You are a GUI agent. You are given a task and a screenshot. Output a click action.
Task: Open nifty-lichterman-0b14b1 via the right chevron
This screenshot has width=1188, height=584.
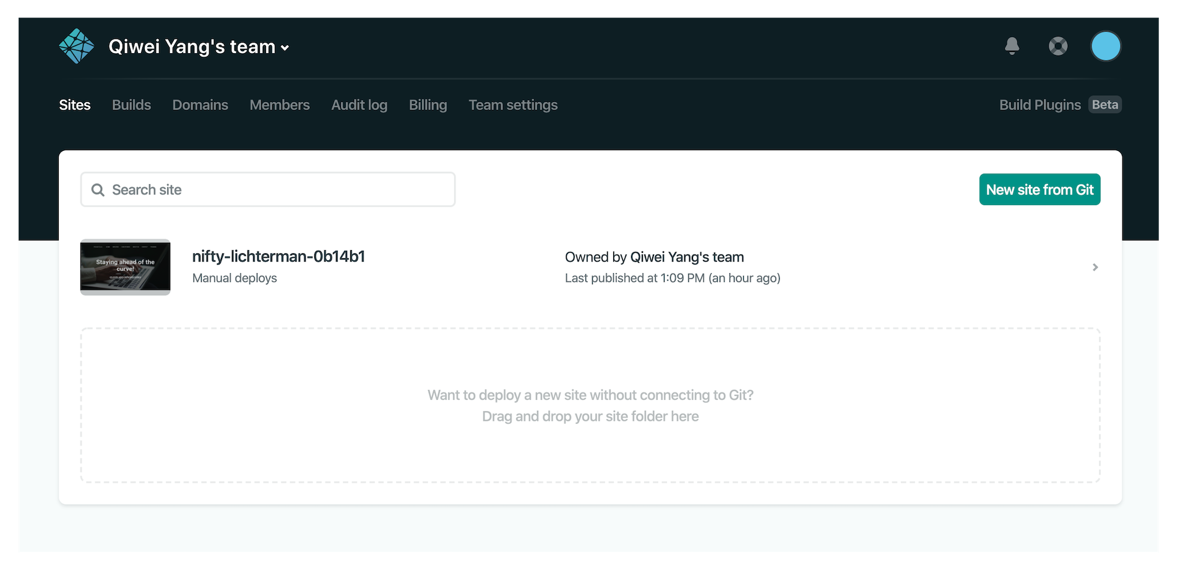coord(1095,267)
